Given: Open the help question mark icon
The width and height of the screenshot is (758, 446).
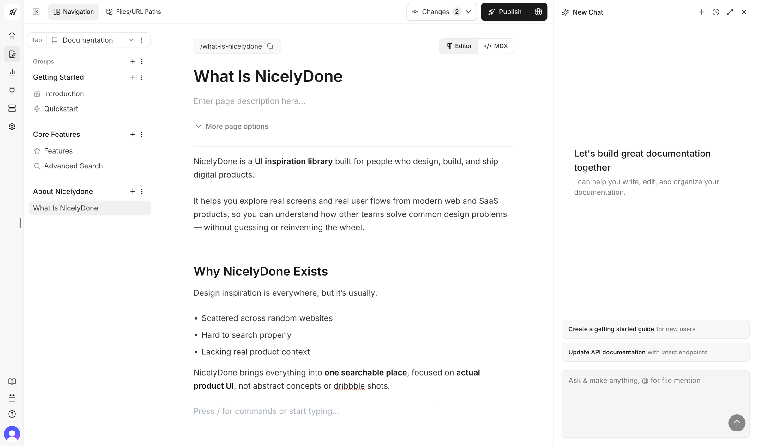Looking at the screenshot, I should [x=12, y=414].
